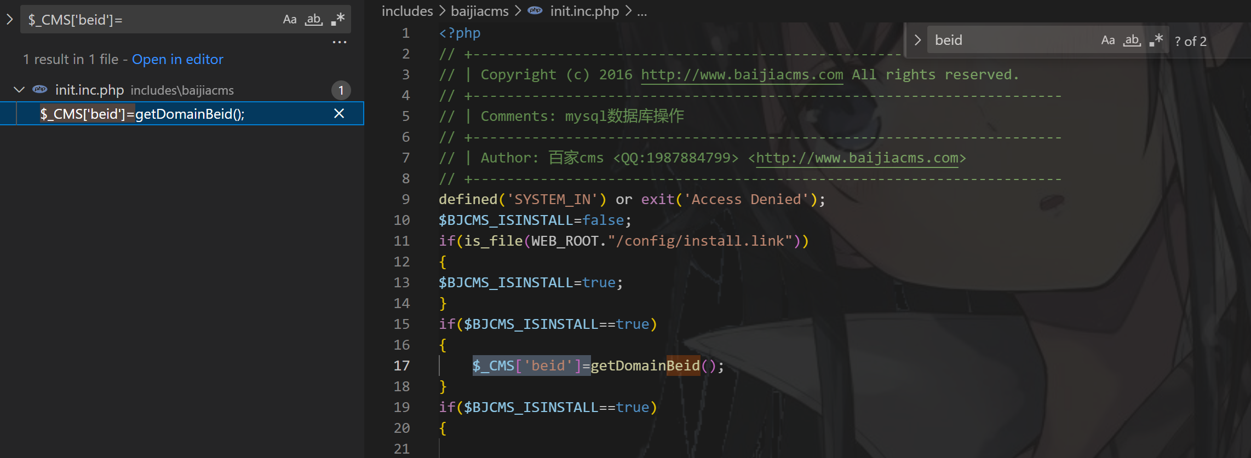The image size is (1251, 458).
Task: Click the '$BJCMS_ISINSTALL=true;' statement on line 13
Action: 531,282
